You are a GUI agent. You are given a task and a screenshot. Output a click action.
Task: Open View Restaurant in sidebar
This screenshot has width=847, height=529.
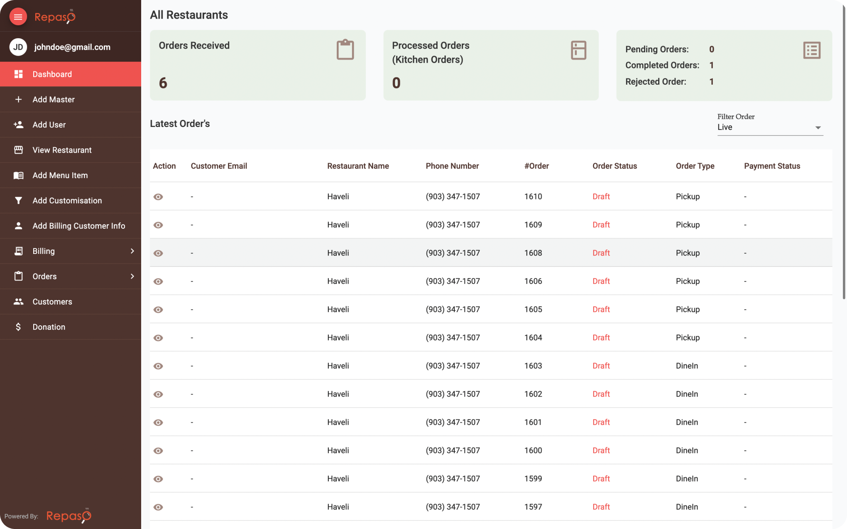pyautogui.click(x=62, y=150)
